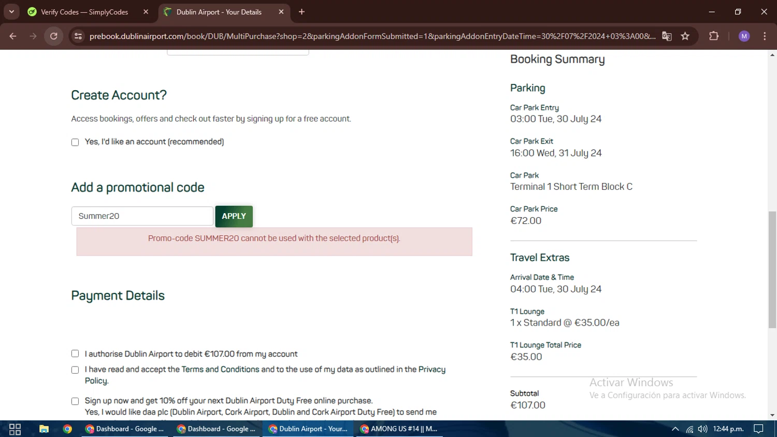
Task: Open the volume speaker tray icon
Action: (x=702, y=429)
